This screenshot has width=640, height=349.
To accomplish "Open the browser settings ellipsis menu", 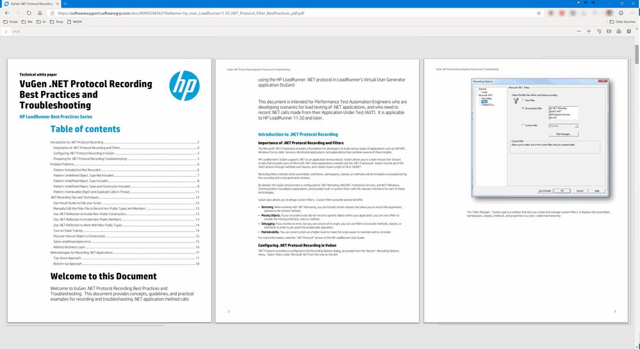I will pyautogui.click(x=632, y=13).
